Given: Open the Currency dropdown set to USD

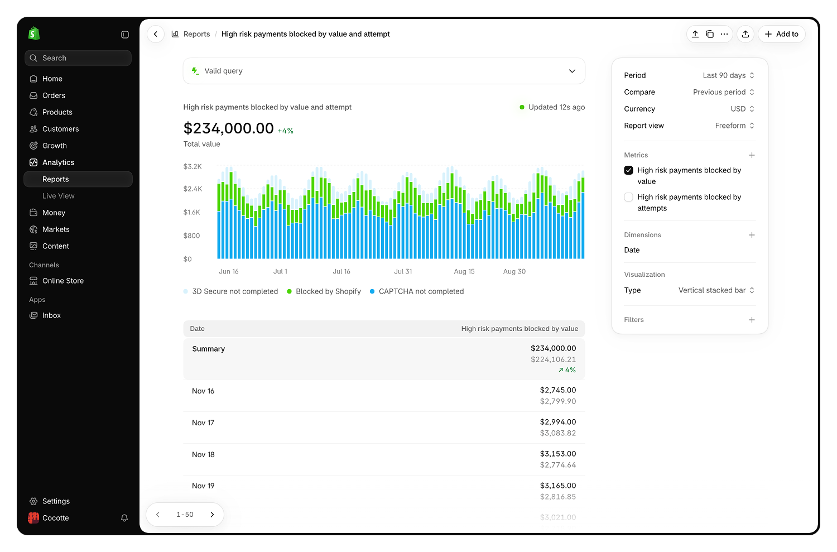Looking at the screenshot, I should point(742,109).
